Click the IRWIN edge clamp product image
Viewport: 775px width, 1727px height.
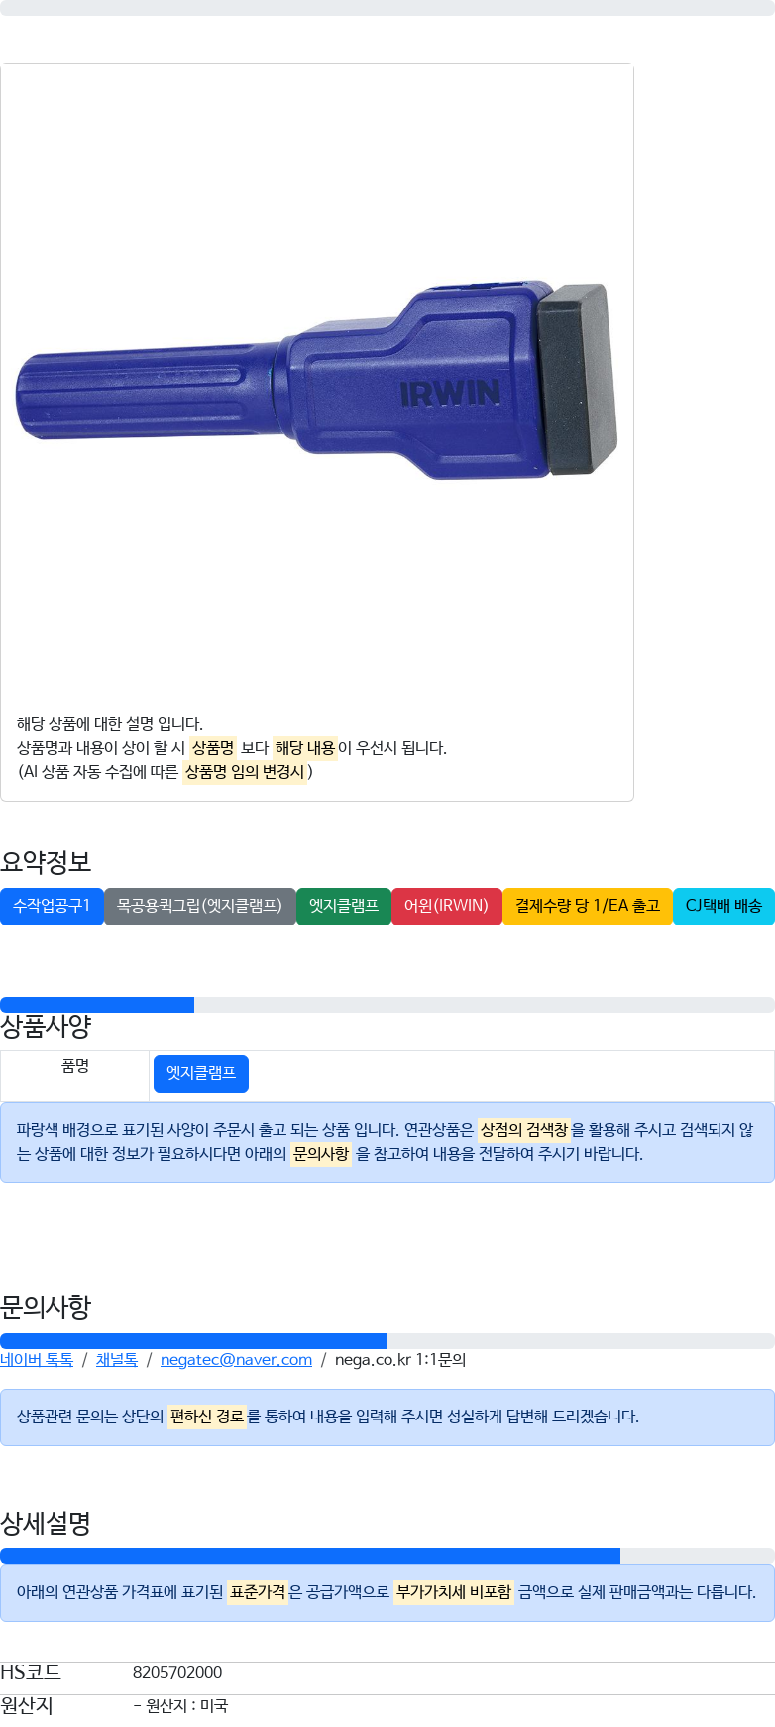point(317,382)
